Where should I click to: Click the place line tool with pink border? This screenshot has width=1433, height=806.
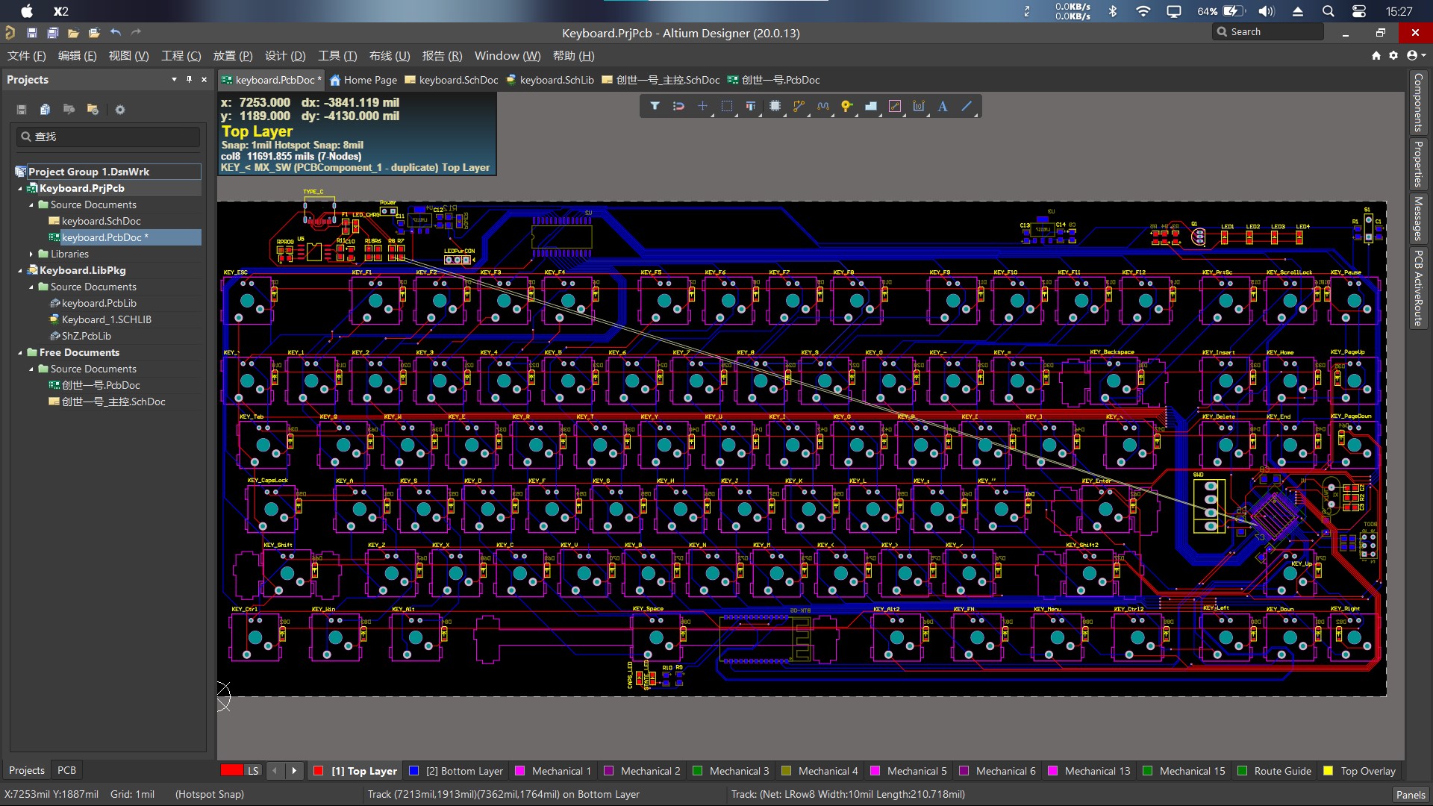pos(895,106)
